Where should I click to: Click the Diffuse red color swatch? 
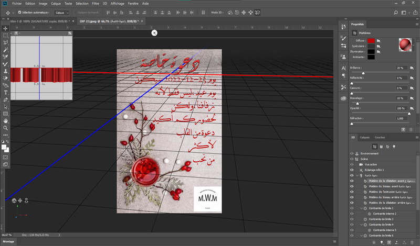[x=371, y=41]
